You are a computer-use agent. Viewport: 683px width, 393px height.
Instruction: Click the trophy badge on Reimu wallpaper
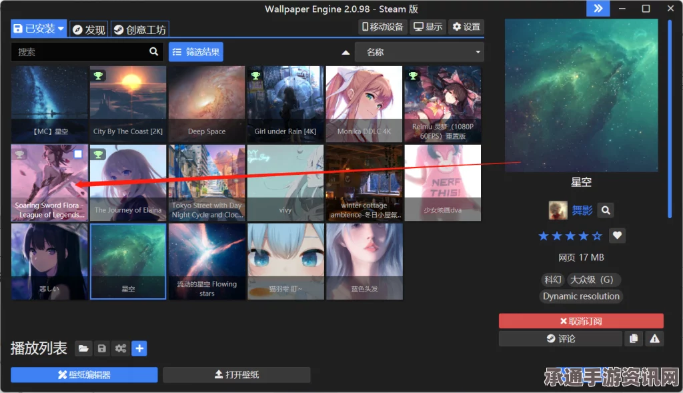tap(413, 75)
